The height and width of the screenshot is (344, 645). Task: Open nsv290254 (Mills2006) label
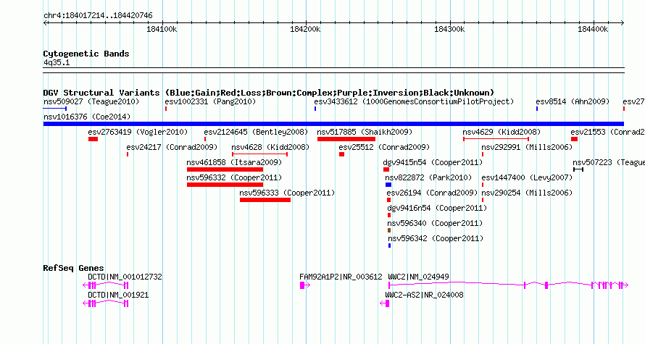click(527, 193)
